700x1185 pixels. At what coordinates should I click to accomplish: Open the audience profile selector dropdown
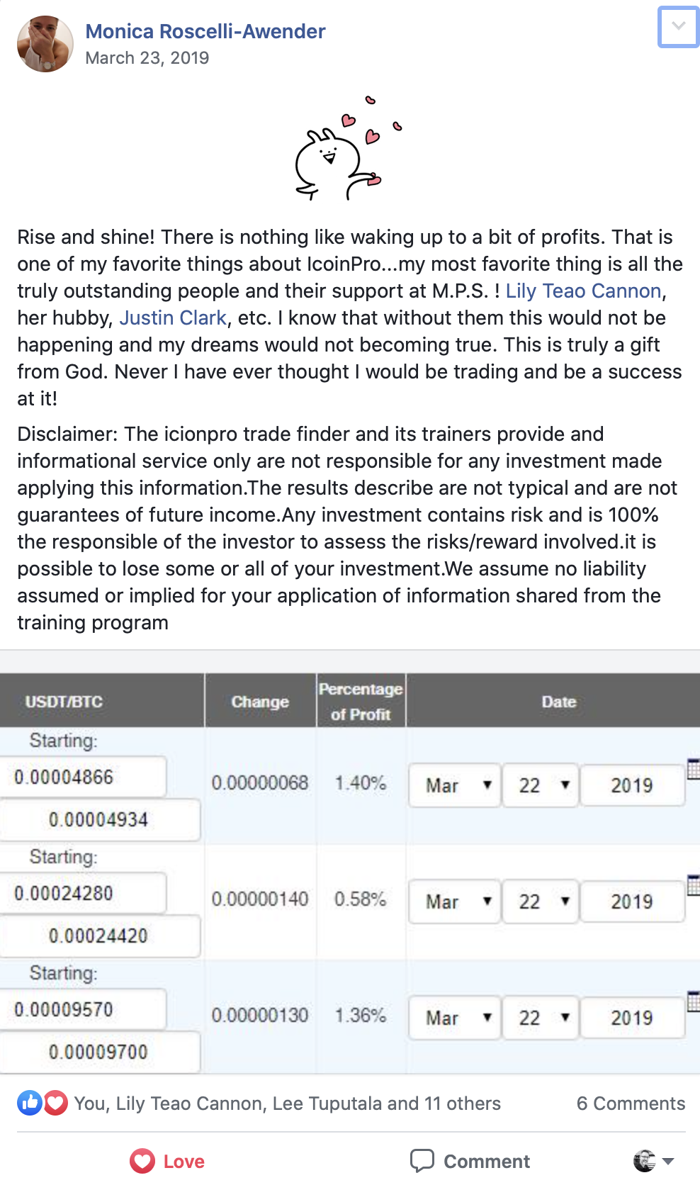(653, 1161)
